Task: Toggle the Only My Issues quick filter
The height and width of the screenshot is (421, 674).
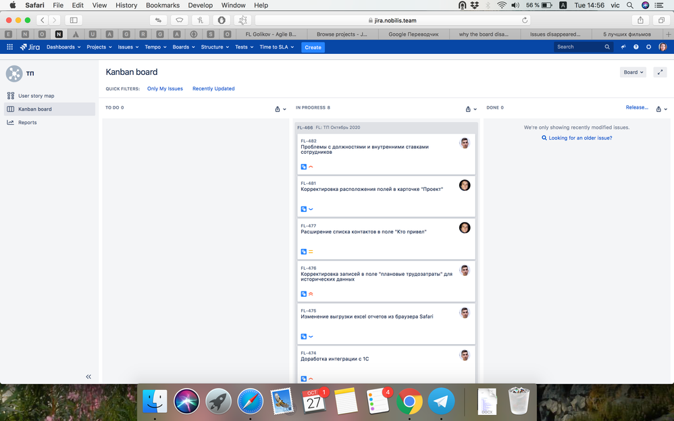Action: [x=165, y=88]
